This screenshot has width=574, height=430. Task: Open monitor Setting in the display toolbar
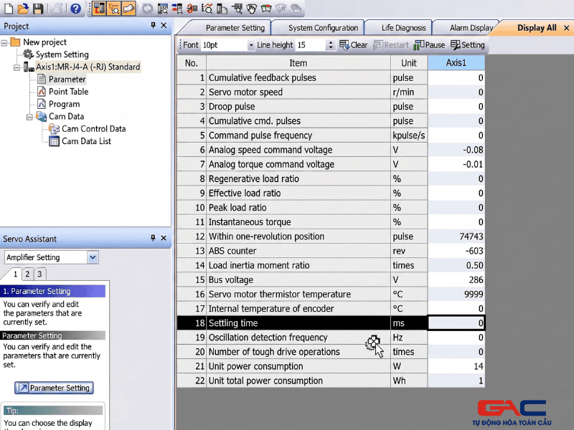(467, 44)
